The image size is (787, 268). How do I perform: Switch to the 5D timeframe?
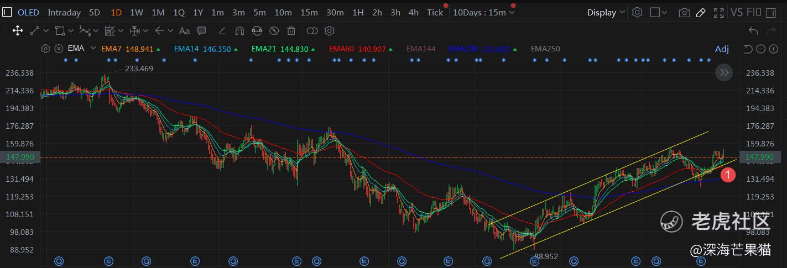95,12
